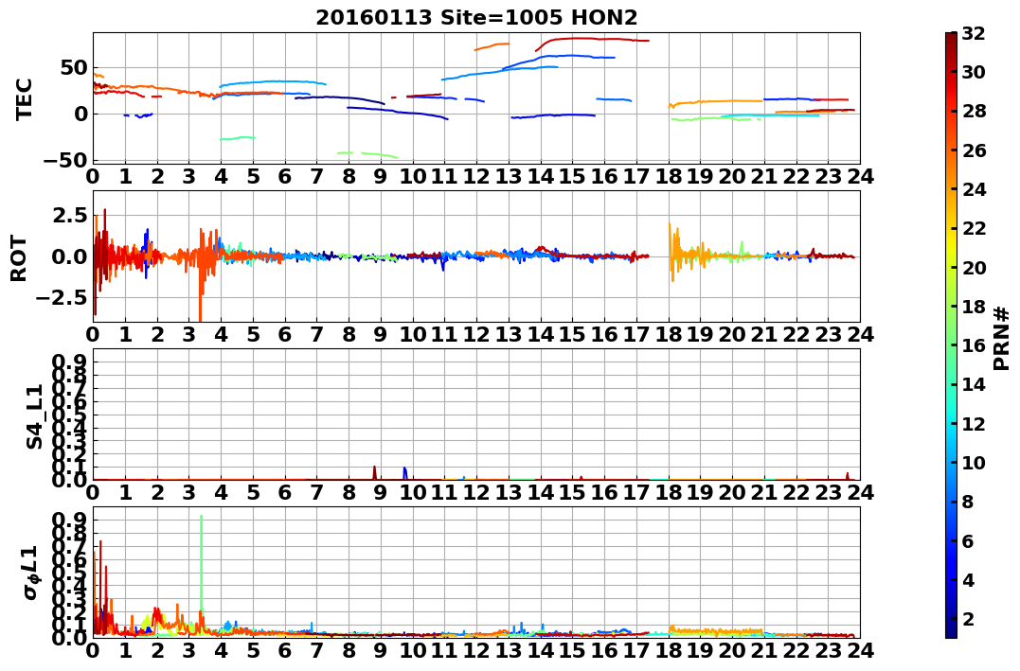Image resolution: width=1020 pixels, height=671 pixels.
Task: Click the colorbar tick label 24
Action: coord(974,190)
